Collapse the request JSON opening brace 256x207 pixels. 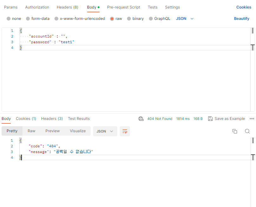pos(21,31)
